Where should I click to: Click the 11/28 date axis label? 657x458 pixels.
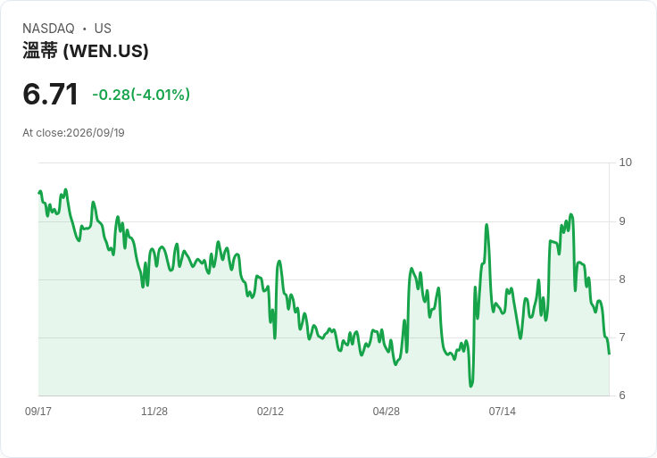coord(154,412)
